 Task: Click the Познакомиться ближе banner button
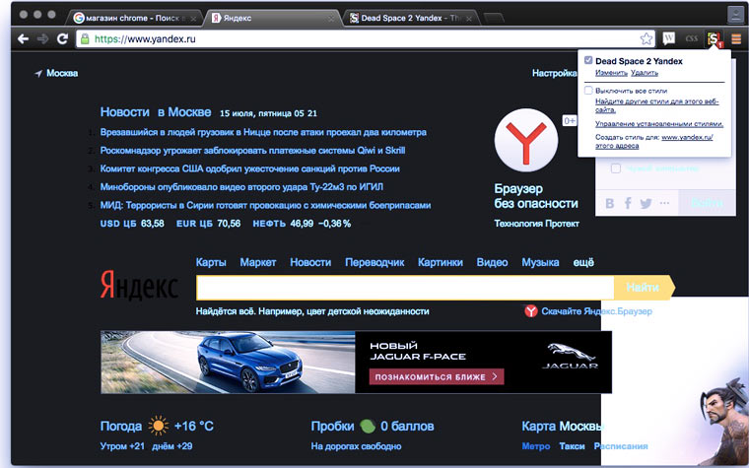[x=437, y=376]
